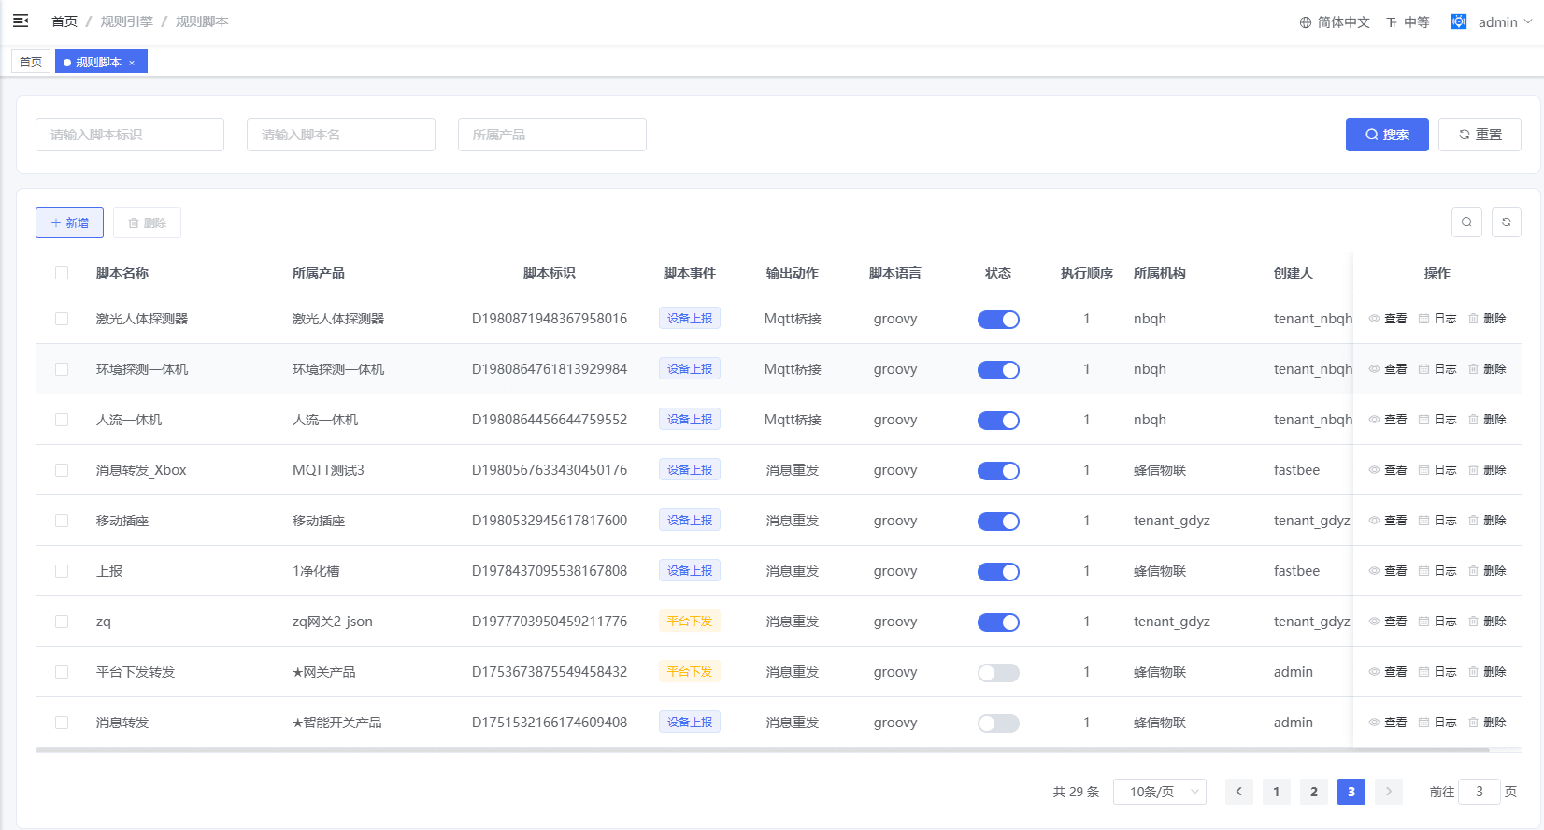Click the 前往 page number input

[1480, 792]
